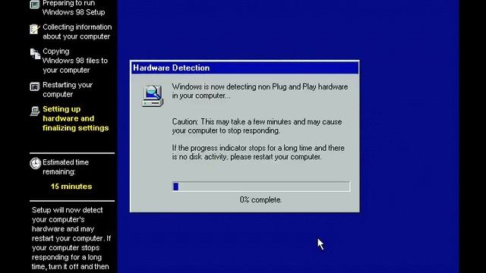This screenshot has height=273, width=486.
Task: Click the '15 minutes' time value
Action: click(71, 187)
